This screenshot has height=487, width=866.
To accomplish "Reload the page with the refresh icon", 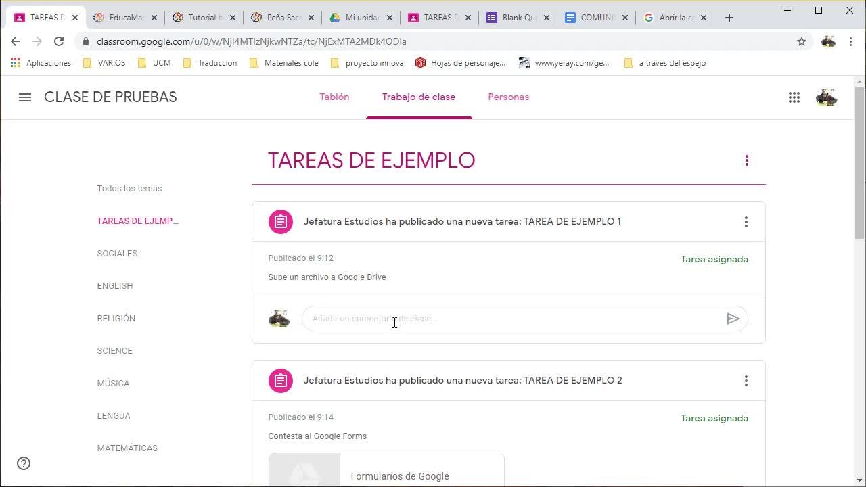I will click(59, 41).
